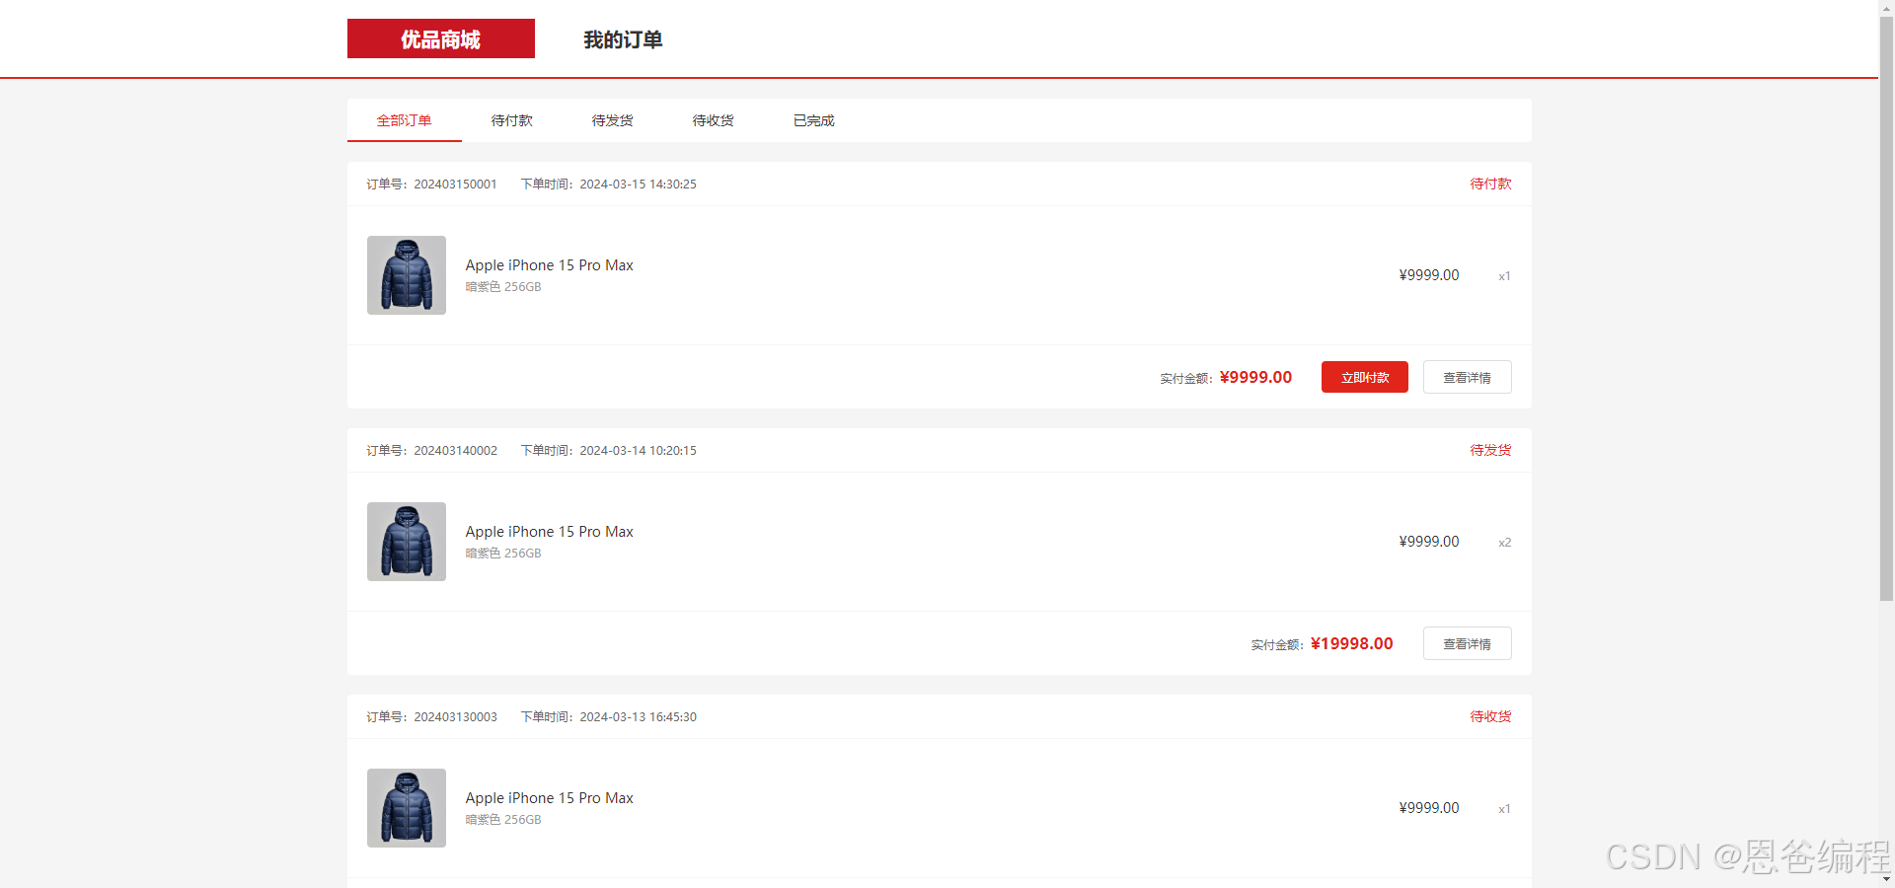Click the total amount ¥19998.00
Screen dimensions: 1895x888
pyautogui.click(x=1352, y=643)
